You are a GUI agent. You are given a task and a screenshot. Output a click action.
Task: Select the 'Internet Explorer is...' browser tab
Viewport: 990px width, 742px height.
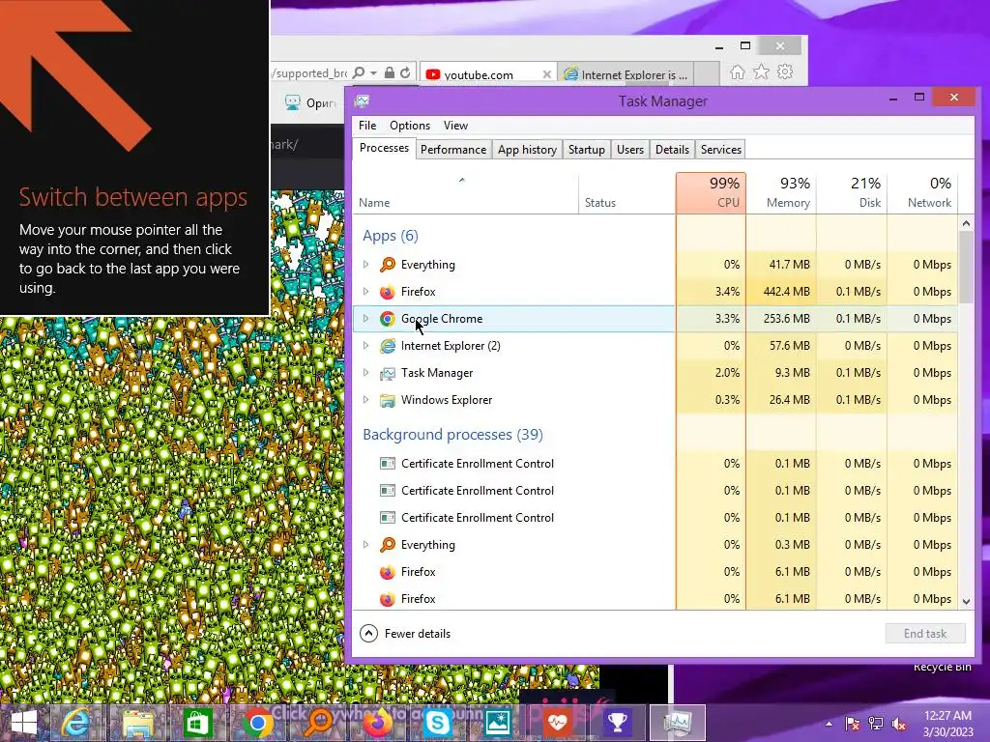[x=626, y=74]
